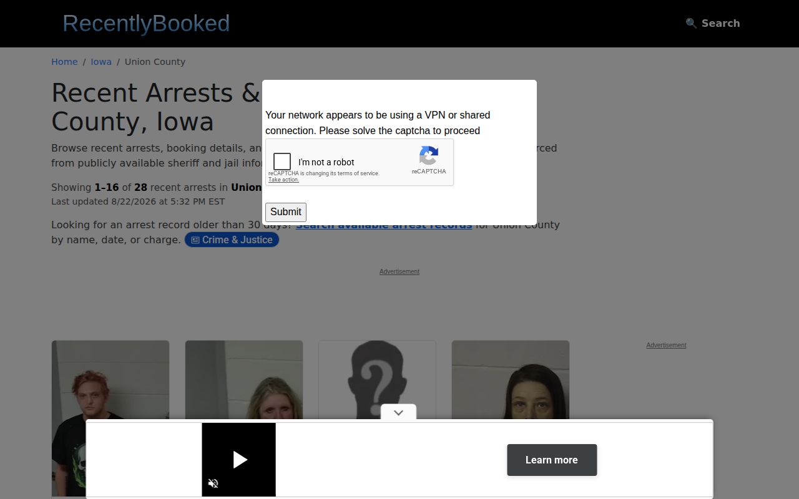Image resolution: width=799 pixels, height=499 pixels.
Task: Open the reCAPTCHA "Take action" link
Action: [x=283, y=180]
